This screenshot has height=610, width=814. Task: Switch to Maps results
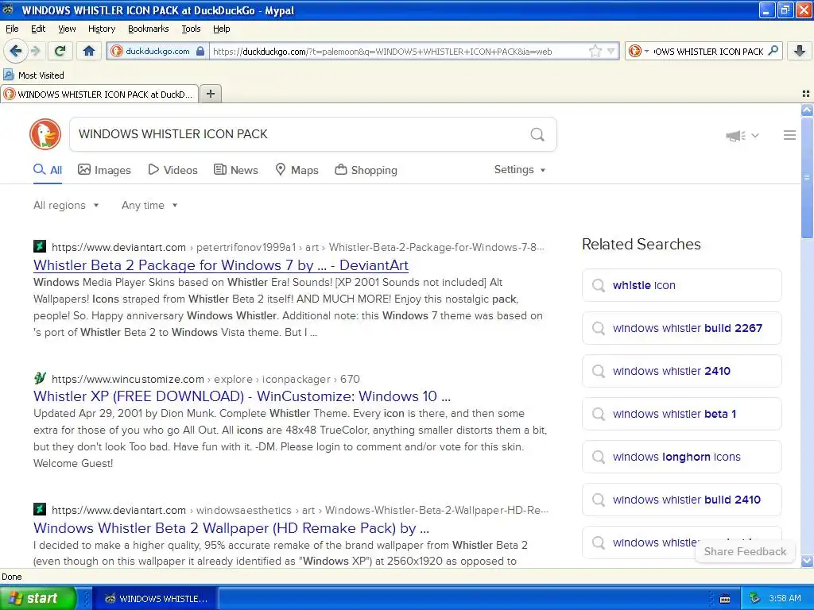297,170
